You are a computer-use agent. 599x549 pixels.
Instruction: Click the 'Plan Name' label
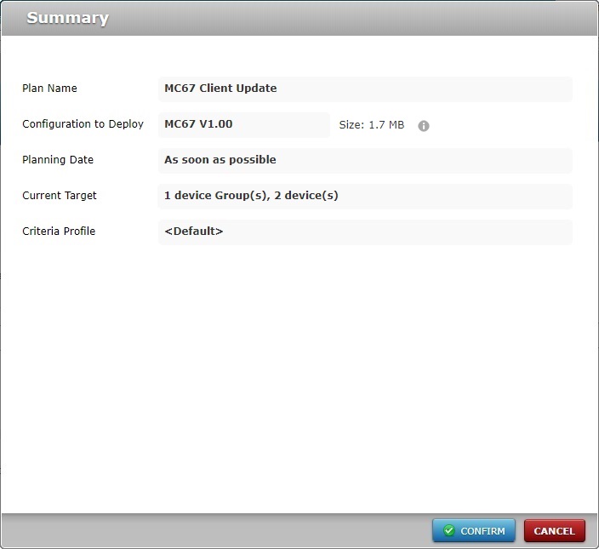point(49,89)
